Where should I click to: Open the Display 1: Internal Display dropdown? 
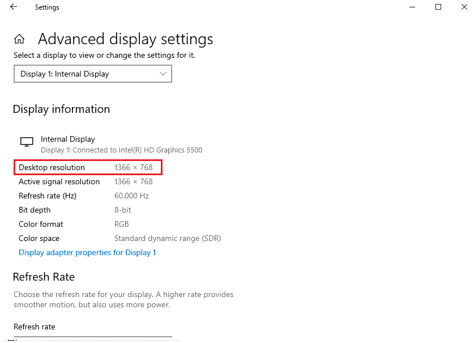pos(93,74)
